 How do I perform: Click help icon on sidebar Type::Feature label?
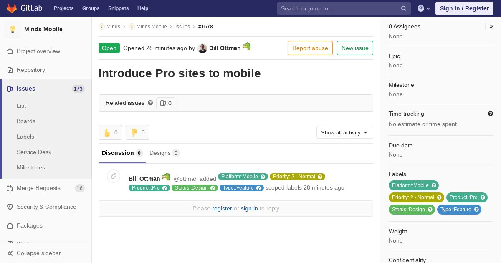click(x=476, y=210)
